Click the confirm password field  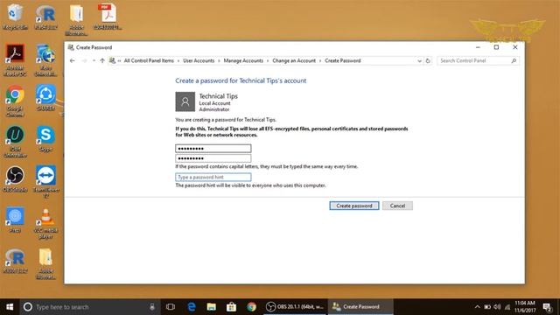click(213, 158)
